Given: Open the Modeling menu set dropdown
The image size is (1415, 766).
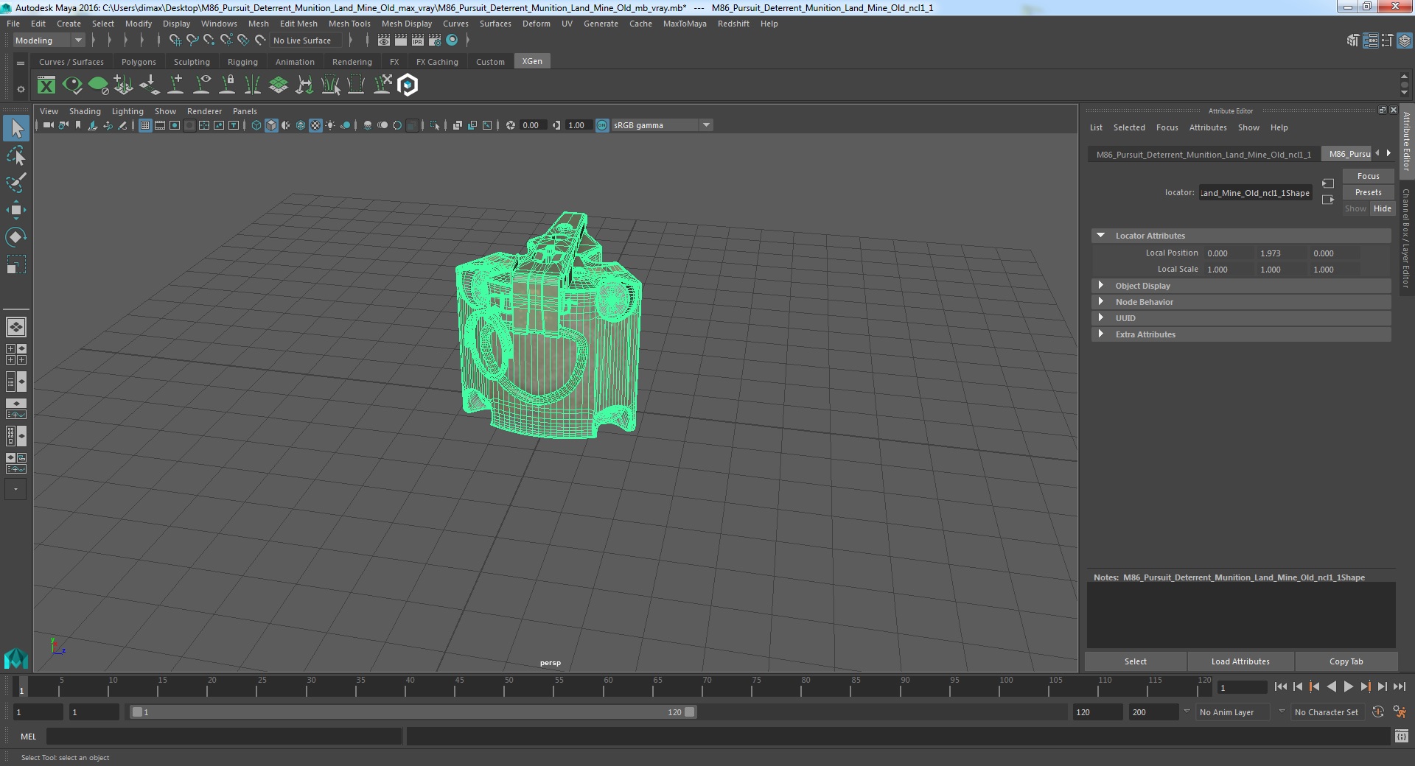Looking at the screenshot, I should tap(49, 41).
